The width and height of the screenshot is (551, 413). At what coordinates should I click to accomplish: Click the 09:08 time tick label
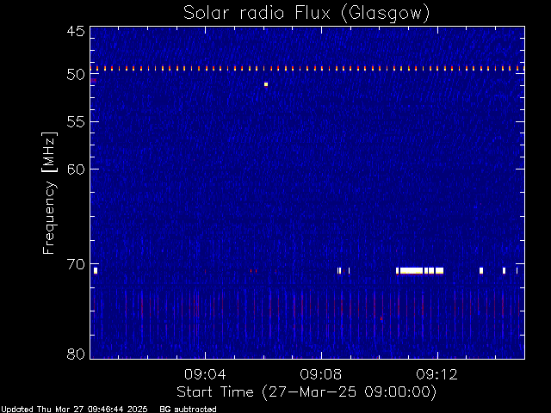tap(321, 374)
